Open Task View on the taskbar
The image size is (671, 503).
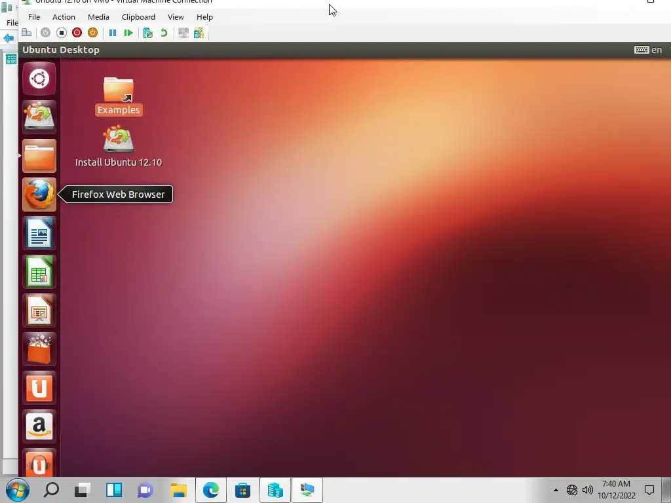click(x=82, y=490)
